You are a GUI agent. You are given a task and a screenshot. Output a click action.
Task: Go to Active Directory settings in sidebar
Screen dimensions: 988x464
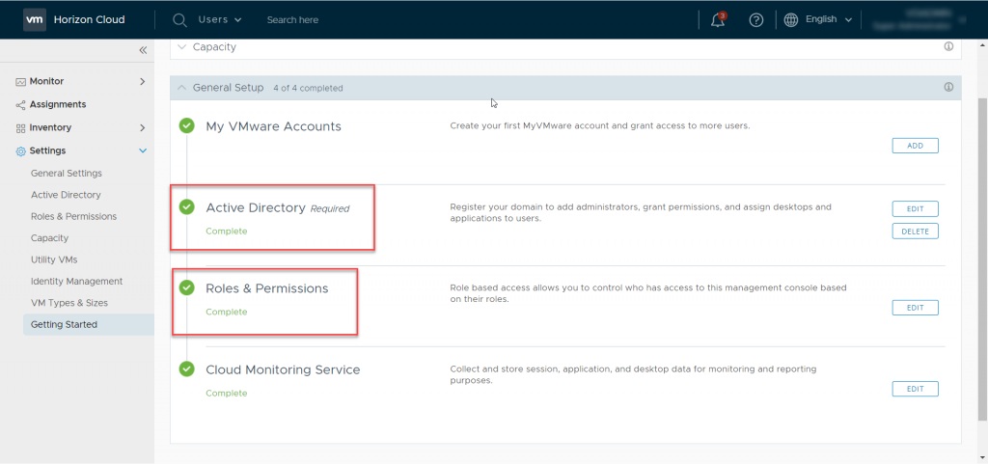tap(66, 195)
